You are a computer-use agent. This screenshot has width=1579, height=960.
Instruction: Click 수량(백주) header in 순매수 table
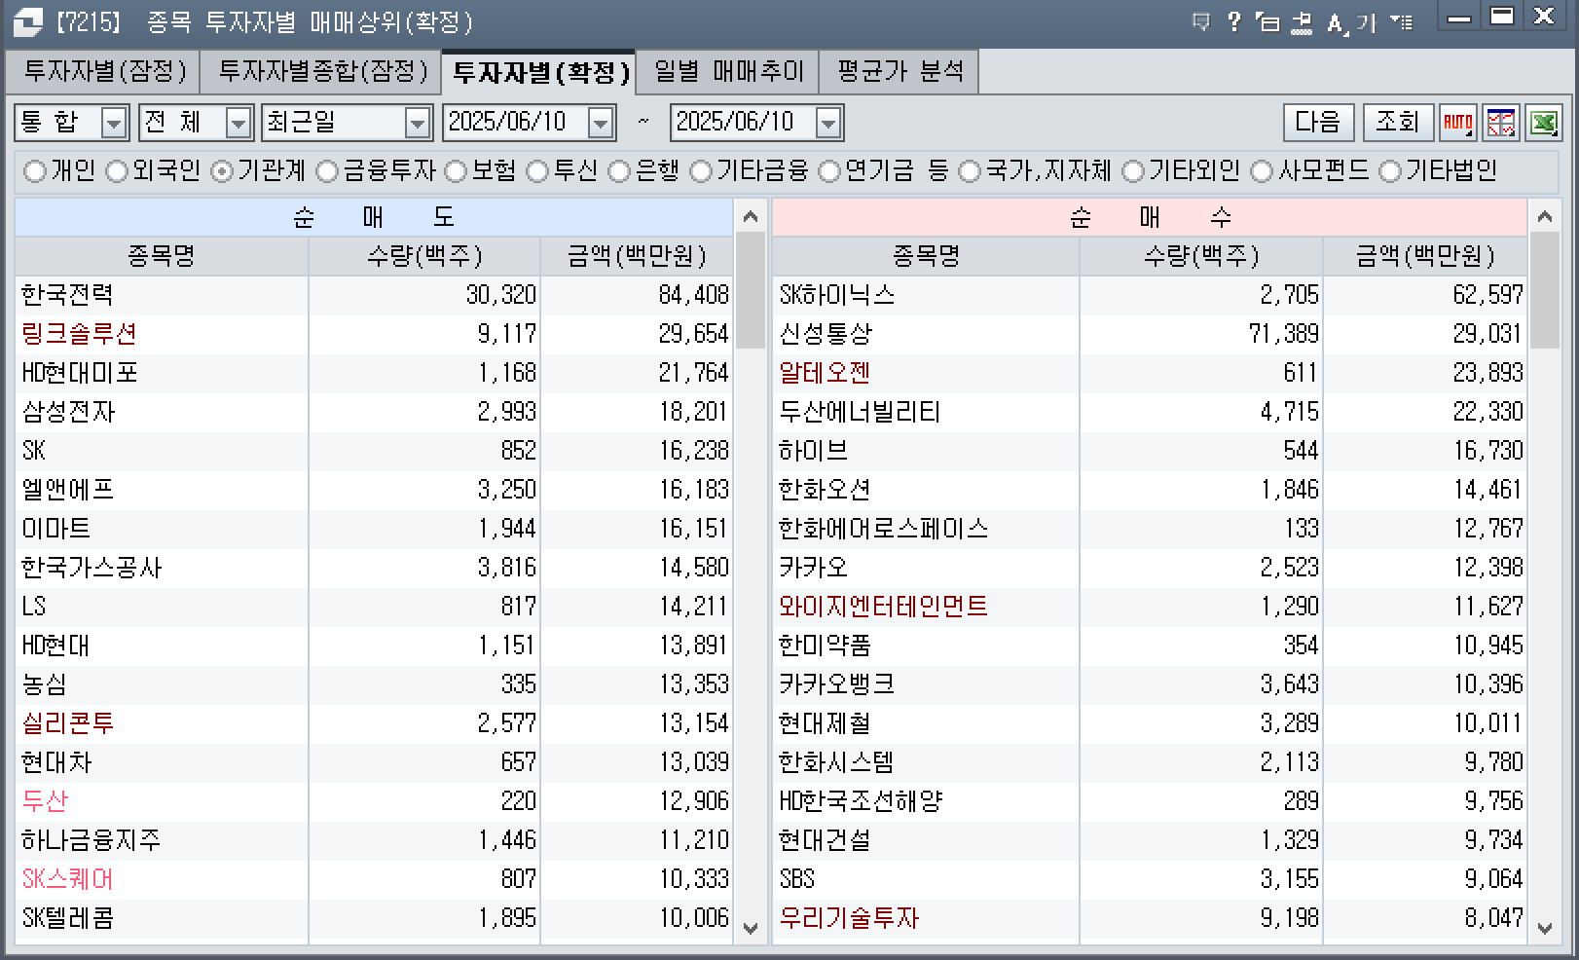point(1201,256)
